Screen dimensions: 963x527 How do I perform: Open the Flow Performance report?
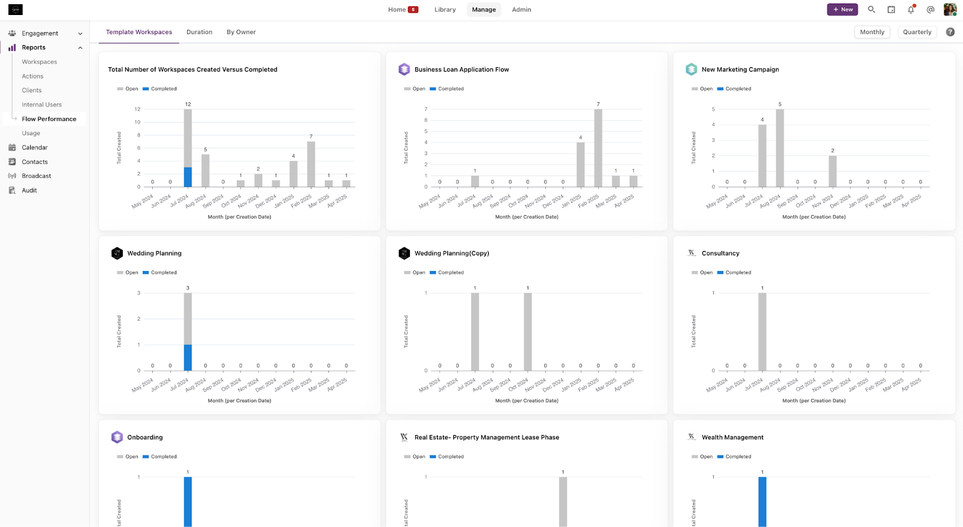click(x=49, y=119)
